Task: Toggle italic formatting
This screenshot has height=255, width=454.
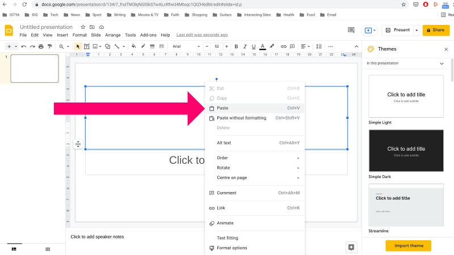Action: tap(245, 46)
